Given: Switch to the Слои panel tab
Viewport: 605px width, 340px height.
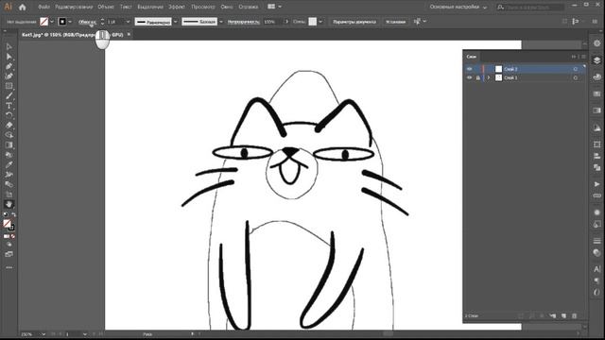Looking at the screenshot, I should tap(472, 57).
